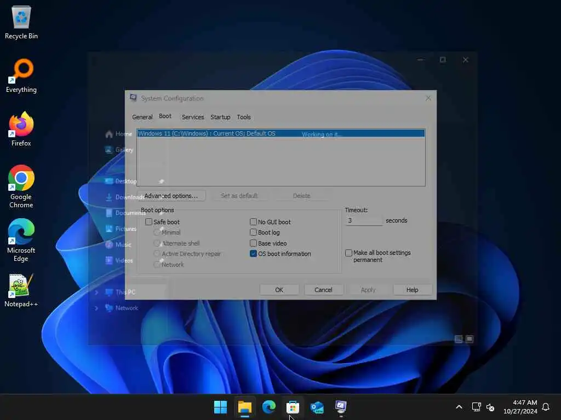Show hidden system tray icons
Screen dimensions: 561x420
click(x=459, y=407)
